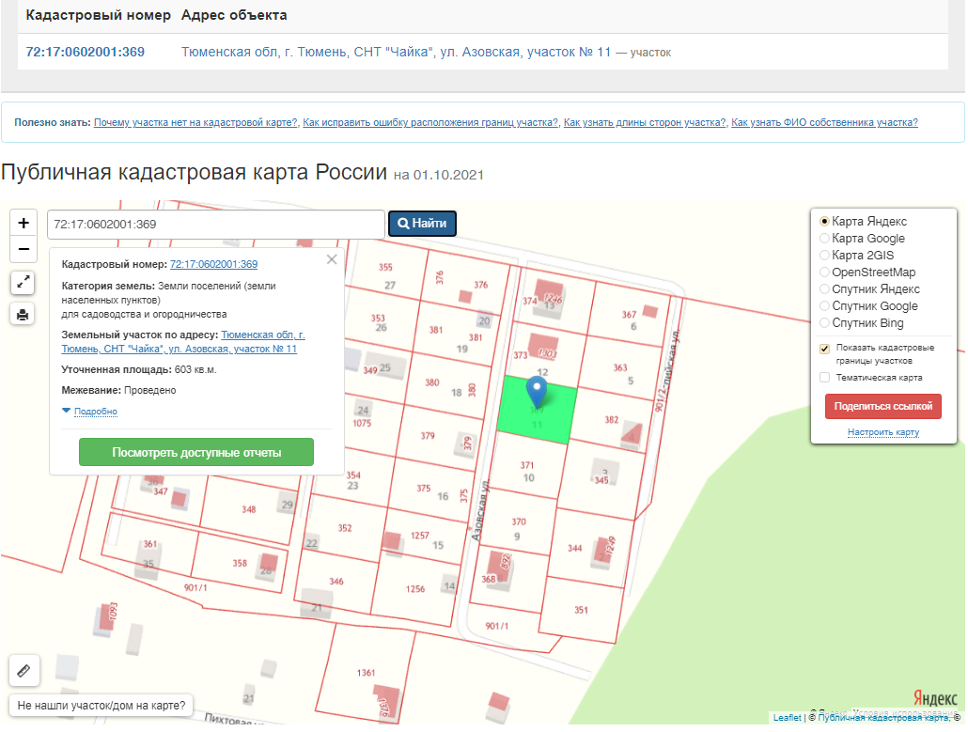Click Найти search button

click(x=422, y=224)
